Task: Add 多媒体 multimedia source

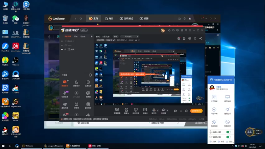Action: click(x=145, y=111)
